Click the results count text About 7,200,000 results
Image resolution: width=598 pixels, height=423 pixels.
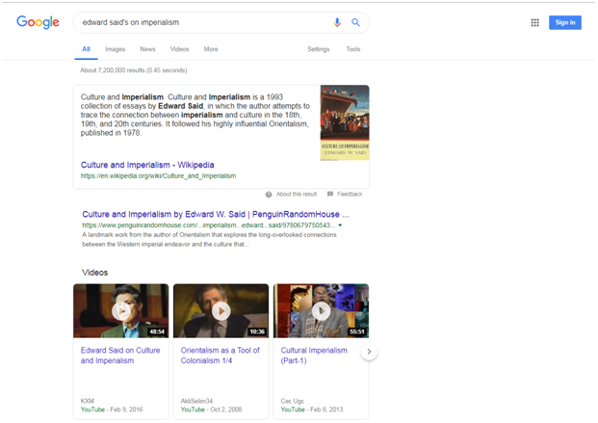(x=134, y=70)
